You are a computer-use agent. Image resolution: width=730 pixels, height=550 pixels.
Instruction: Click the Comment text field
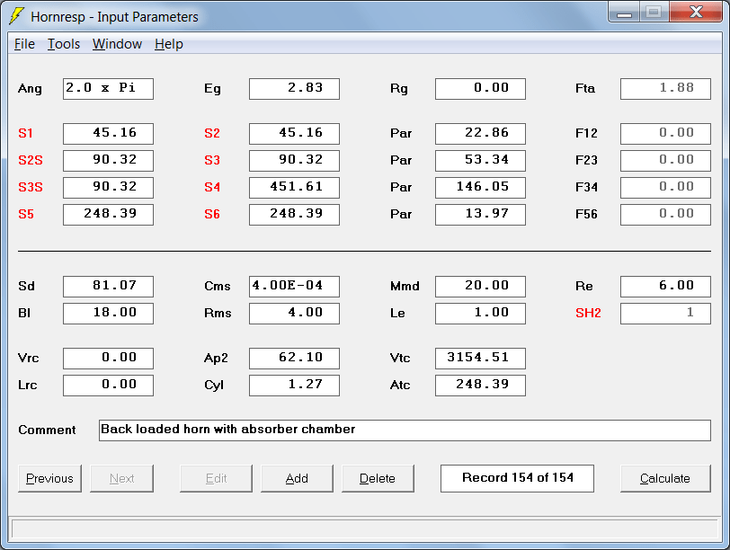coord(405,430)
